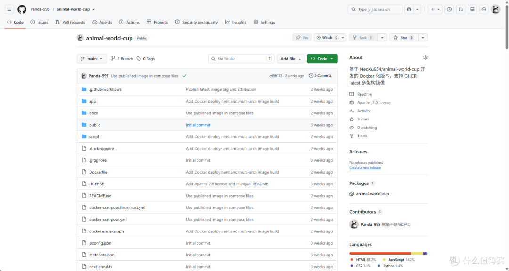Image resolution: width=509 pixels, height=271 pixels.
Task: Open the Projects tab
Action: pos(157,22)
